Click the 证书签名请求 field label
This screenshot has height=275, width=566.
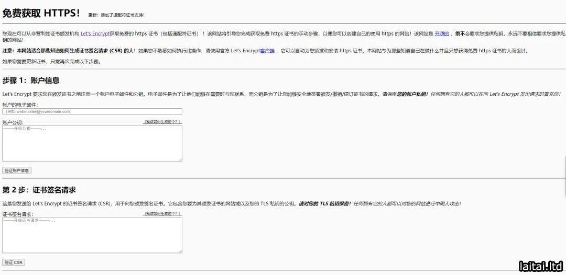click(18, 214)
